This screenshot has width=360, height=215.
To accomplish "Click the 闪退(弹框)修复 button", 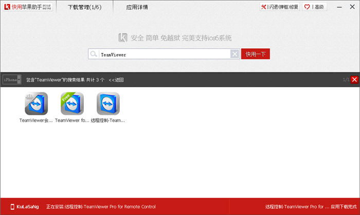I will pyautogui.click(x=280, y=7).
